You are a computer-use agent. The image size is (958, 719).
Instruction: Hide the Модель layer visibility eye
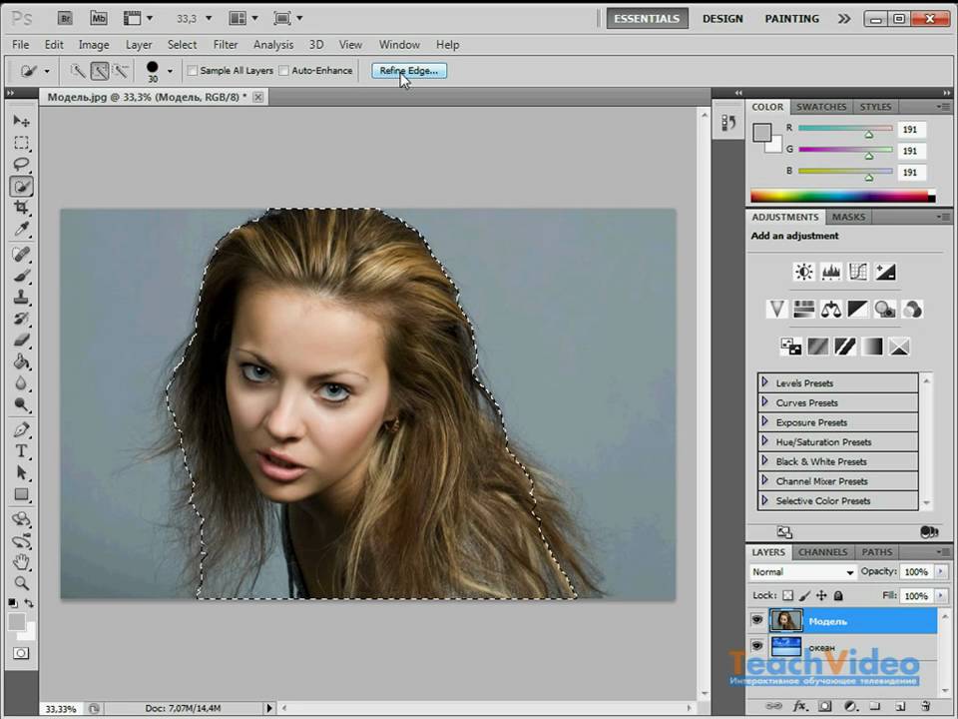point(757,620)
